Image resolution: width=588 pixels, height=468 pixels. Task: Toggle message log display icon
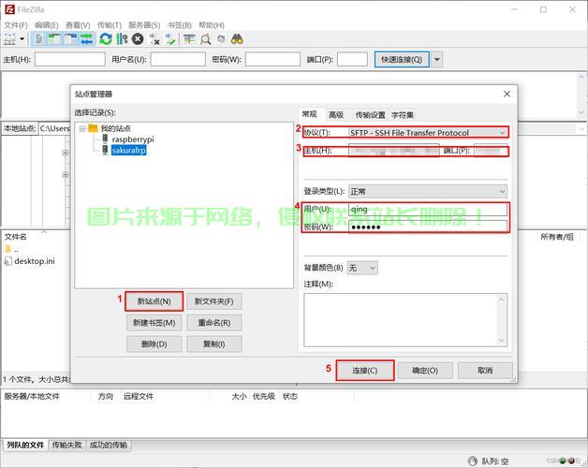(39, 39)
